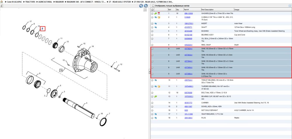Open part number 510828 link
This screenshot has height=139, width=292.
pos(187,17)
